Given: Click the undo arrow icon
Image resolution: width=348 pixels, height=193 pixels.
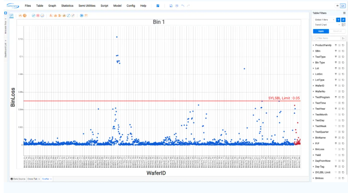Looking at the screenshot, I should click(x=183, y=6).
